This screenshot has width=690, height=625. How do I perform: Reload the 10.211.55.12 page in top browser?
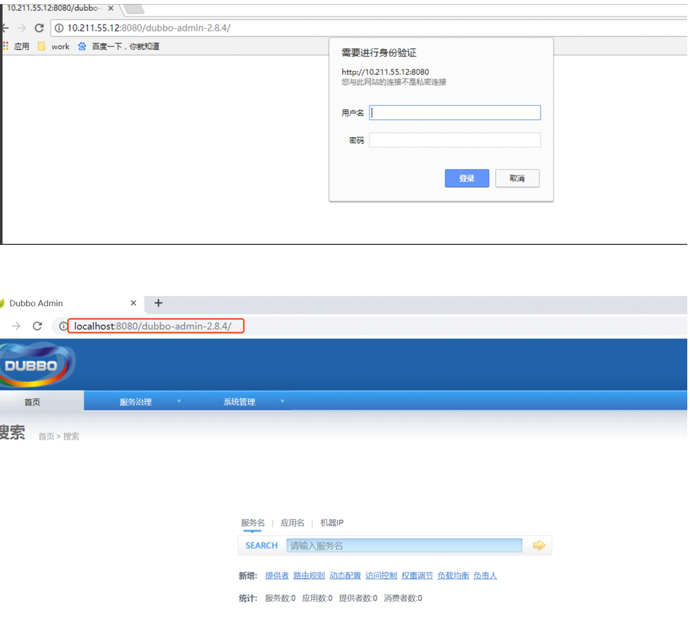pyautogui.click(x=39, y=28)
